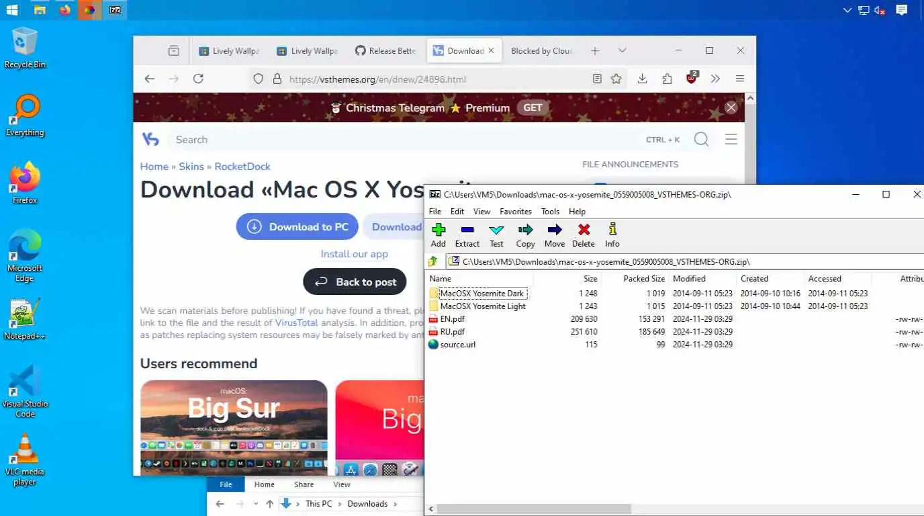924x516 pixels.
Task: Open the Windows Start menu
Action: pyautogui.click(x=12, y=10)
